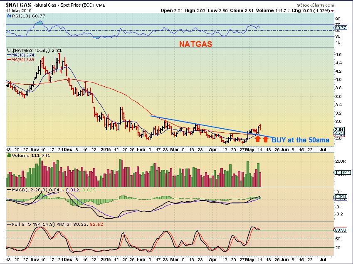The height and width of the screenshot is (264, 353).
Task: Click the 4.6 price axis label
Action: 338,54
